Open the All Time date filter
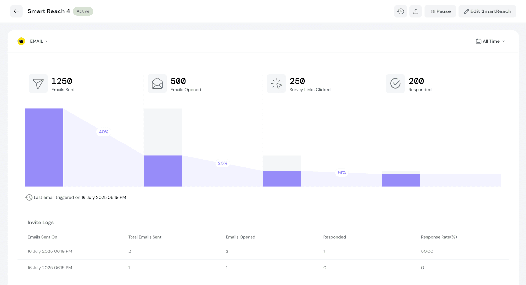Image resolution: width=526 pixels, height=285 pixels. [x=490, y=41]
